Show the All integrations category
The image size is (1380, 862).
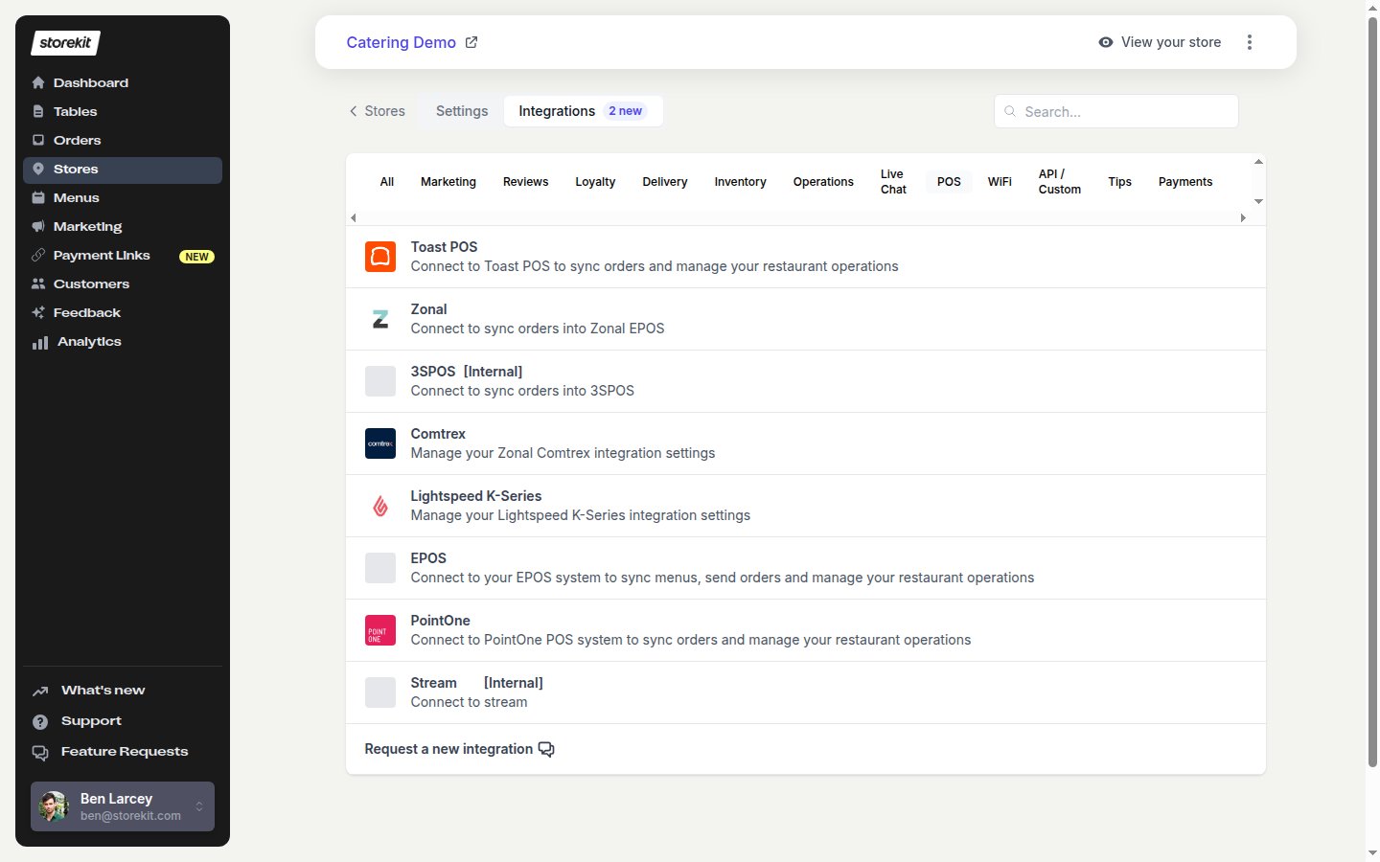click(387, 182)
